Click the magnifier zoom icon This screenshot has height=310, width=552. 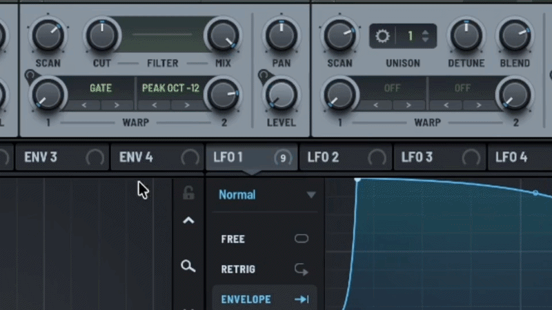tap(188, 266)
